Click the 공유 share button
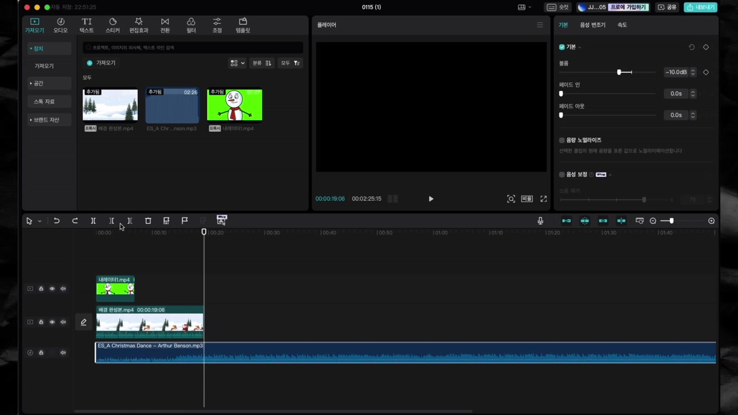The width and height of the screenshot is (738, 415). click(x=667, y=7)
